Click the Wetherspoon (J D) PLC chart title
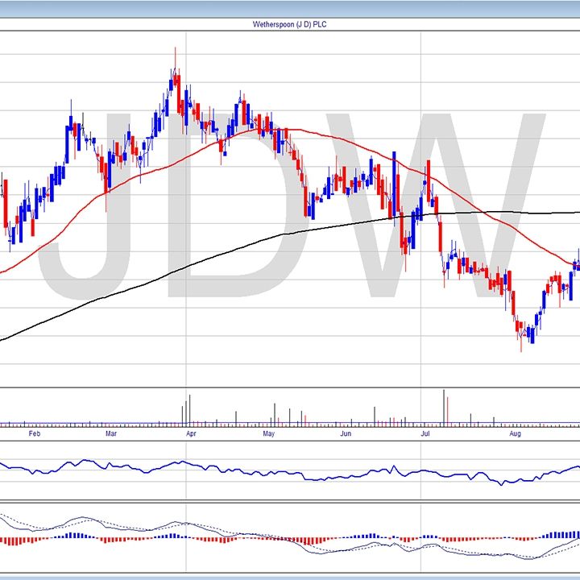580x580 pixels. [x=289, y=24]
